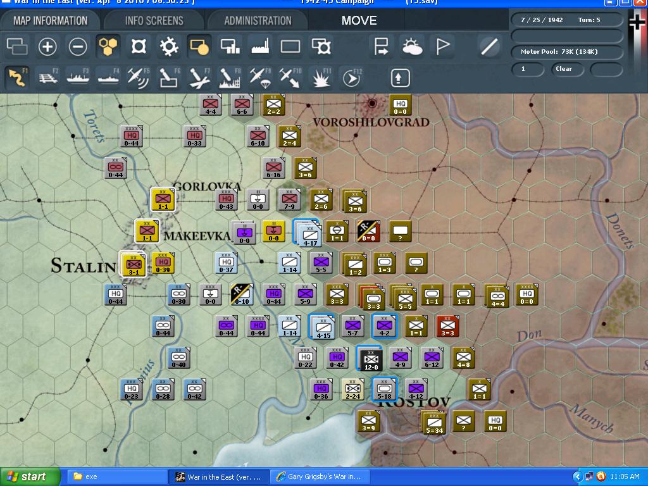The height and width of the screenshot is (486, 648).
Task: Select the F11 explosion icon
Action: tap(321, 78)
